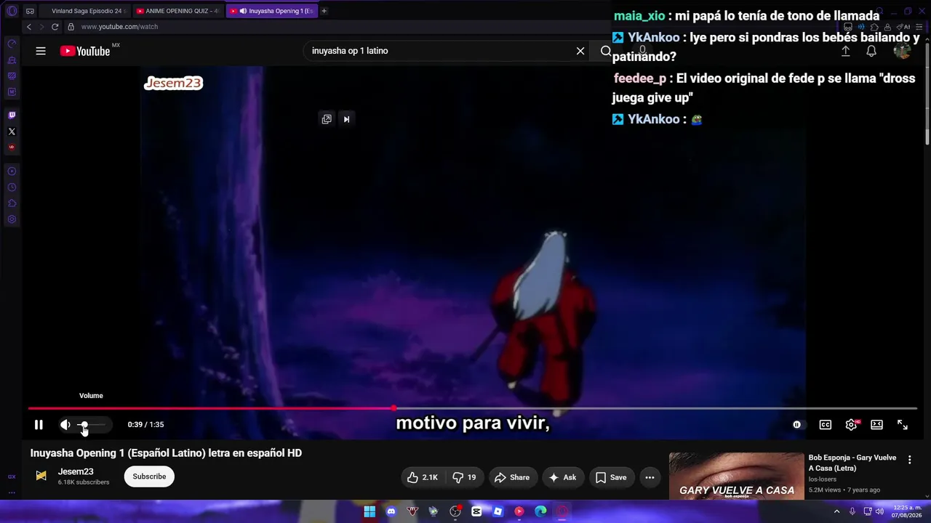Viewport: 931px width, 523px height.
Task: Toggle closed captions in the player
Action: click(826, 425)
